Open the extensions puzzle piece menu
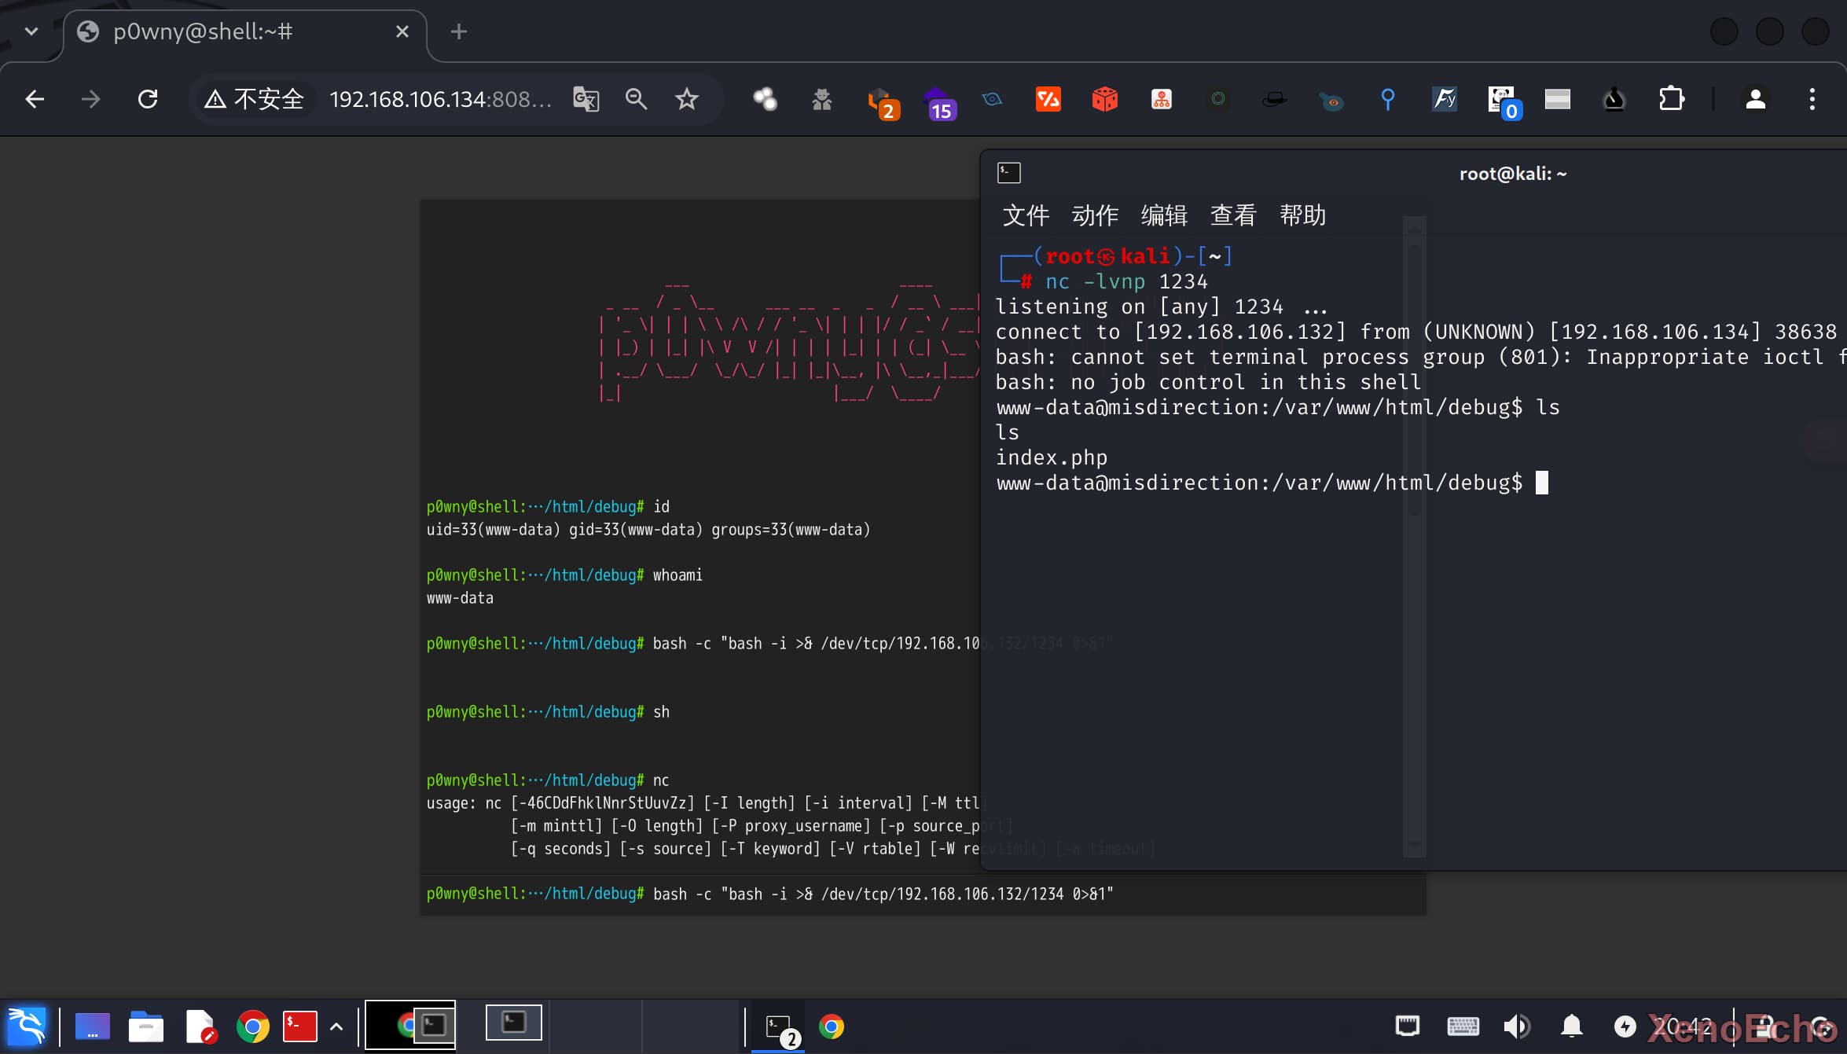The height and width of the screenshot is (1054, 1847). pos(1671,99)
